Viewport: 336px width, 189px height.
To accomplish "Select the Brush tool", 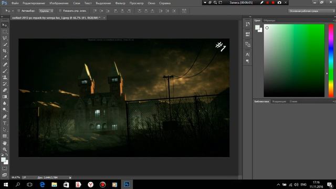I will [x=5, y=71].
